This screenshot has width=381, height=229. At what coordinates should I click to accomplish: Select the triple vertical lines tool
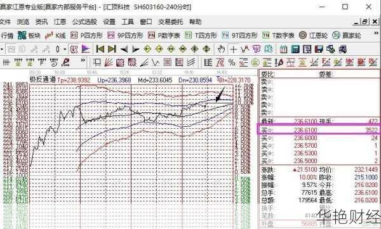(x=6, y=63)
